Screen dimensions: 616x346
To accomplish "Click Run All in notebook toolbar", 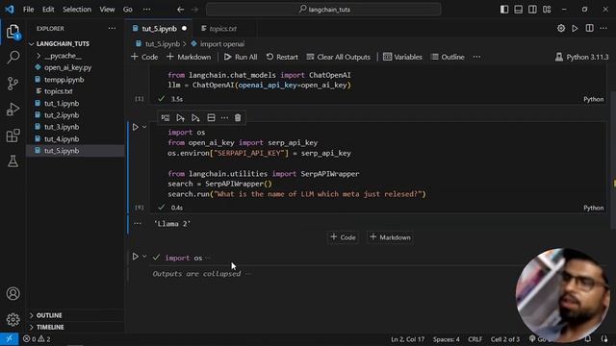I will click(241, 57).
